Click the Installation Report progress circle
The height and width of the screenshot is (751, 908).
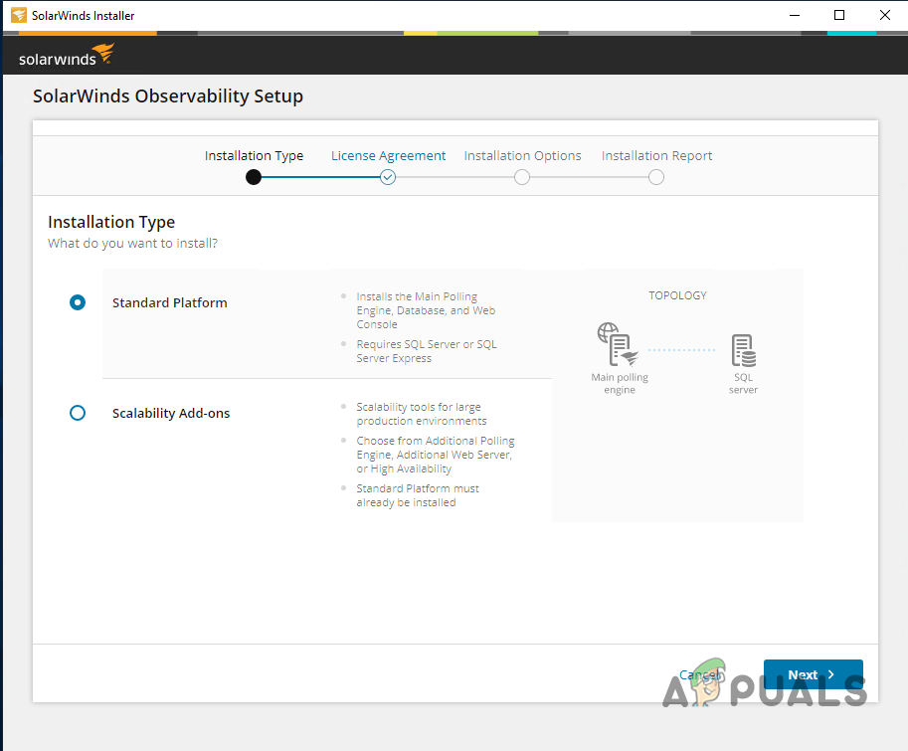coord(656,177)
